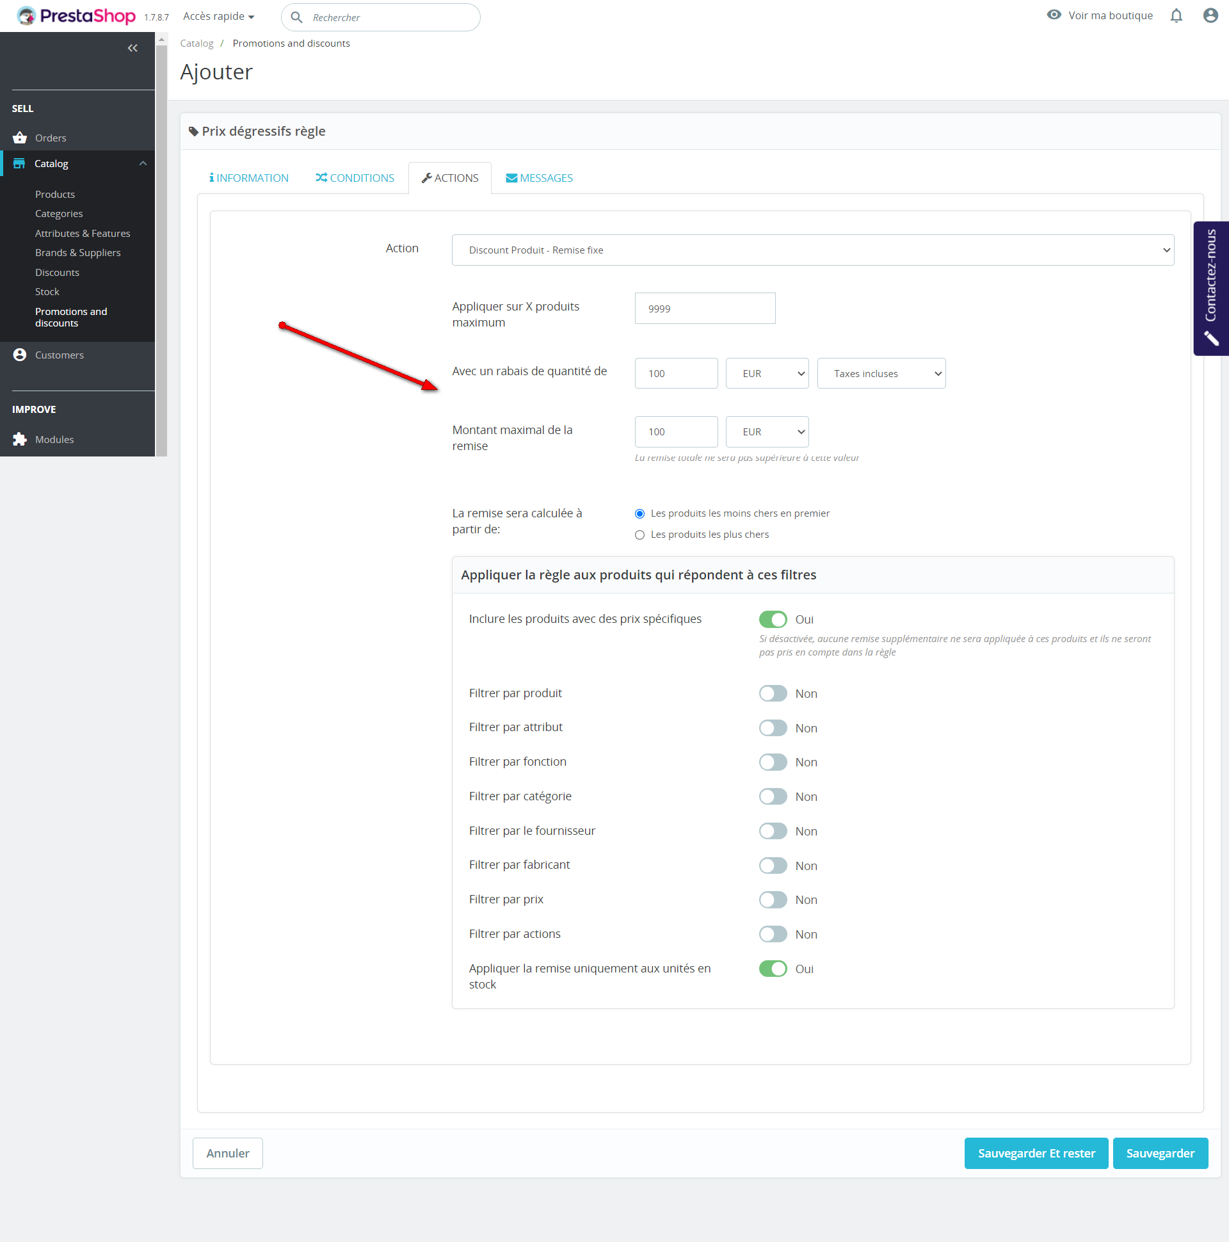The height and width of the screenshot is (1242, 1229).
Task: Click the notifications bell icon
Action: click(1176, 15)
